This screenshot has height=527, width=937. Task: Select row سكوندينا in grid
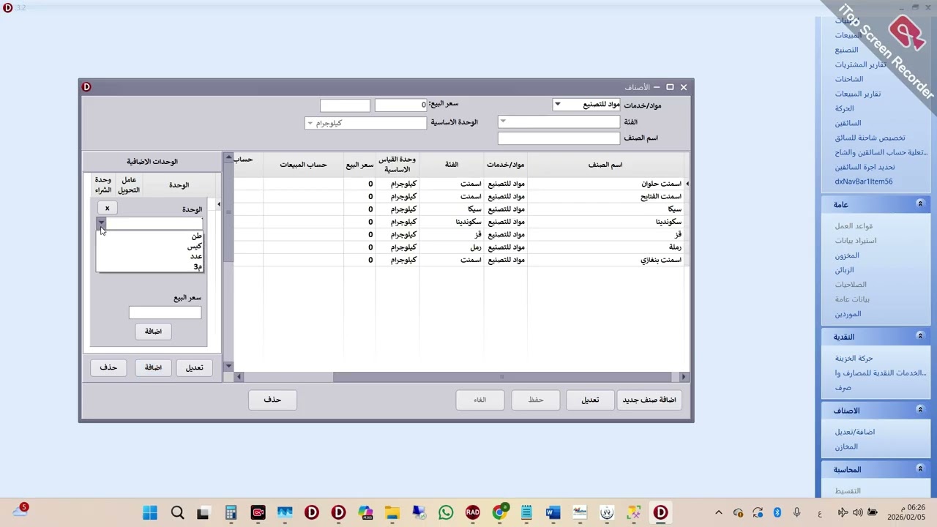[458, 222]
